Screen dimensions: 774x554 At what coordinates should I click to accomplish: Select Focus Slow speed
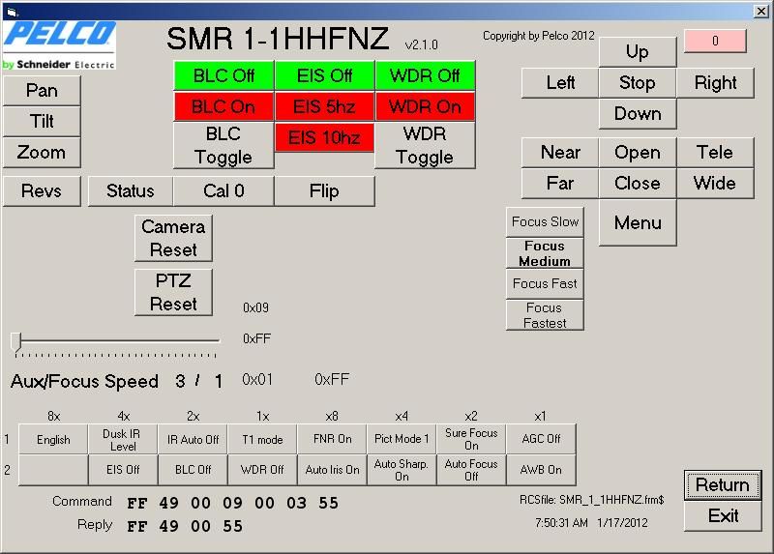click(545, 222)
